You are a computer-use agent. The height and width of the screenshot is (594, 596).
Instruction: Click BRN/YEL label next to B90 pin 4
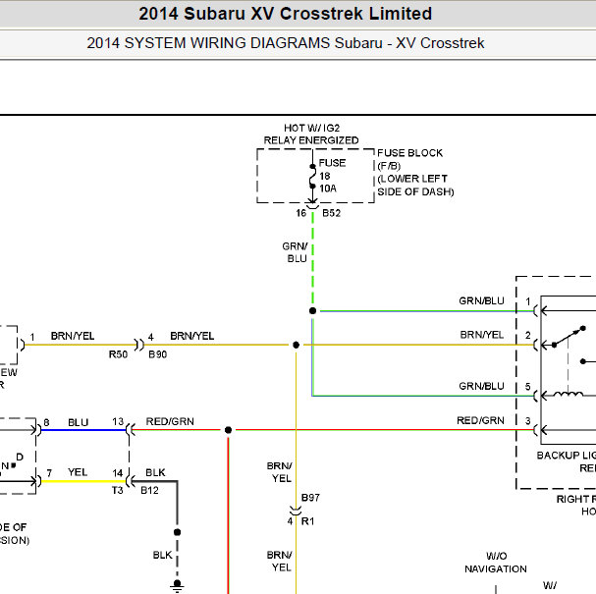pyautogui.click(x=191, y=336)
